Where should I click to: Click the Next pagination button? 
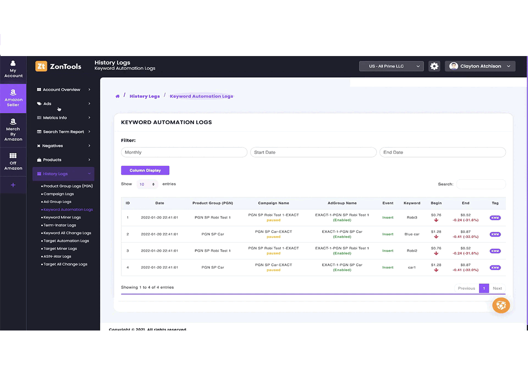coord(497,288)
